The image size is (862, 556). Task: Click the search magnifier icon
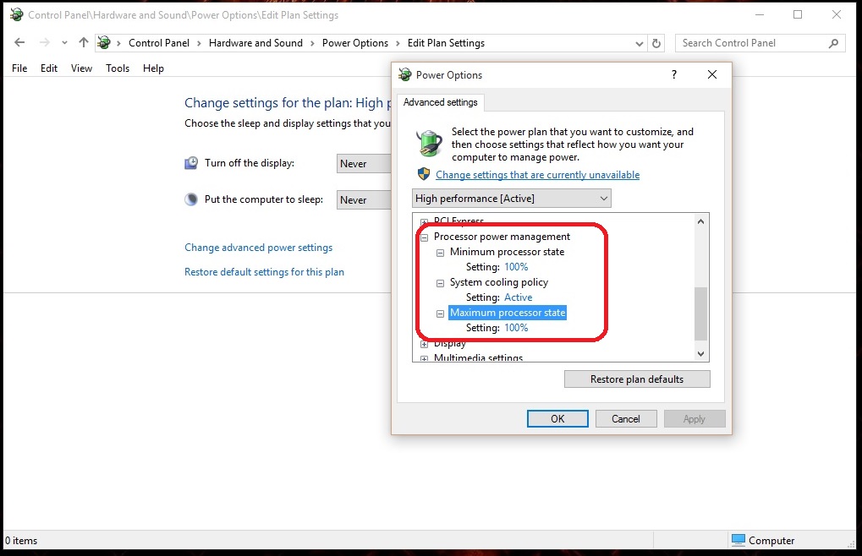coord(833,43)
